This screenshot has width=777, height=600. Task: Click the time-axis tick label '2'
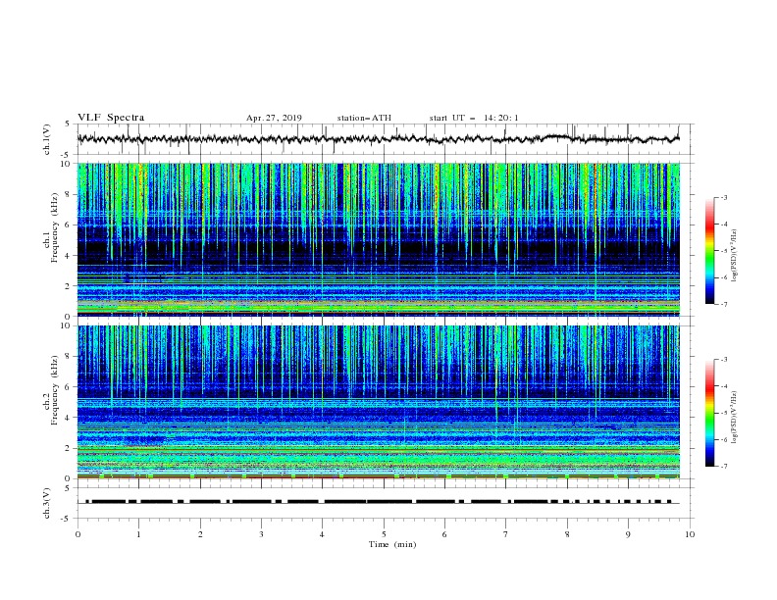click(x=200, y=534)
